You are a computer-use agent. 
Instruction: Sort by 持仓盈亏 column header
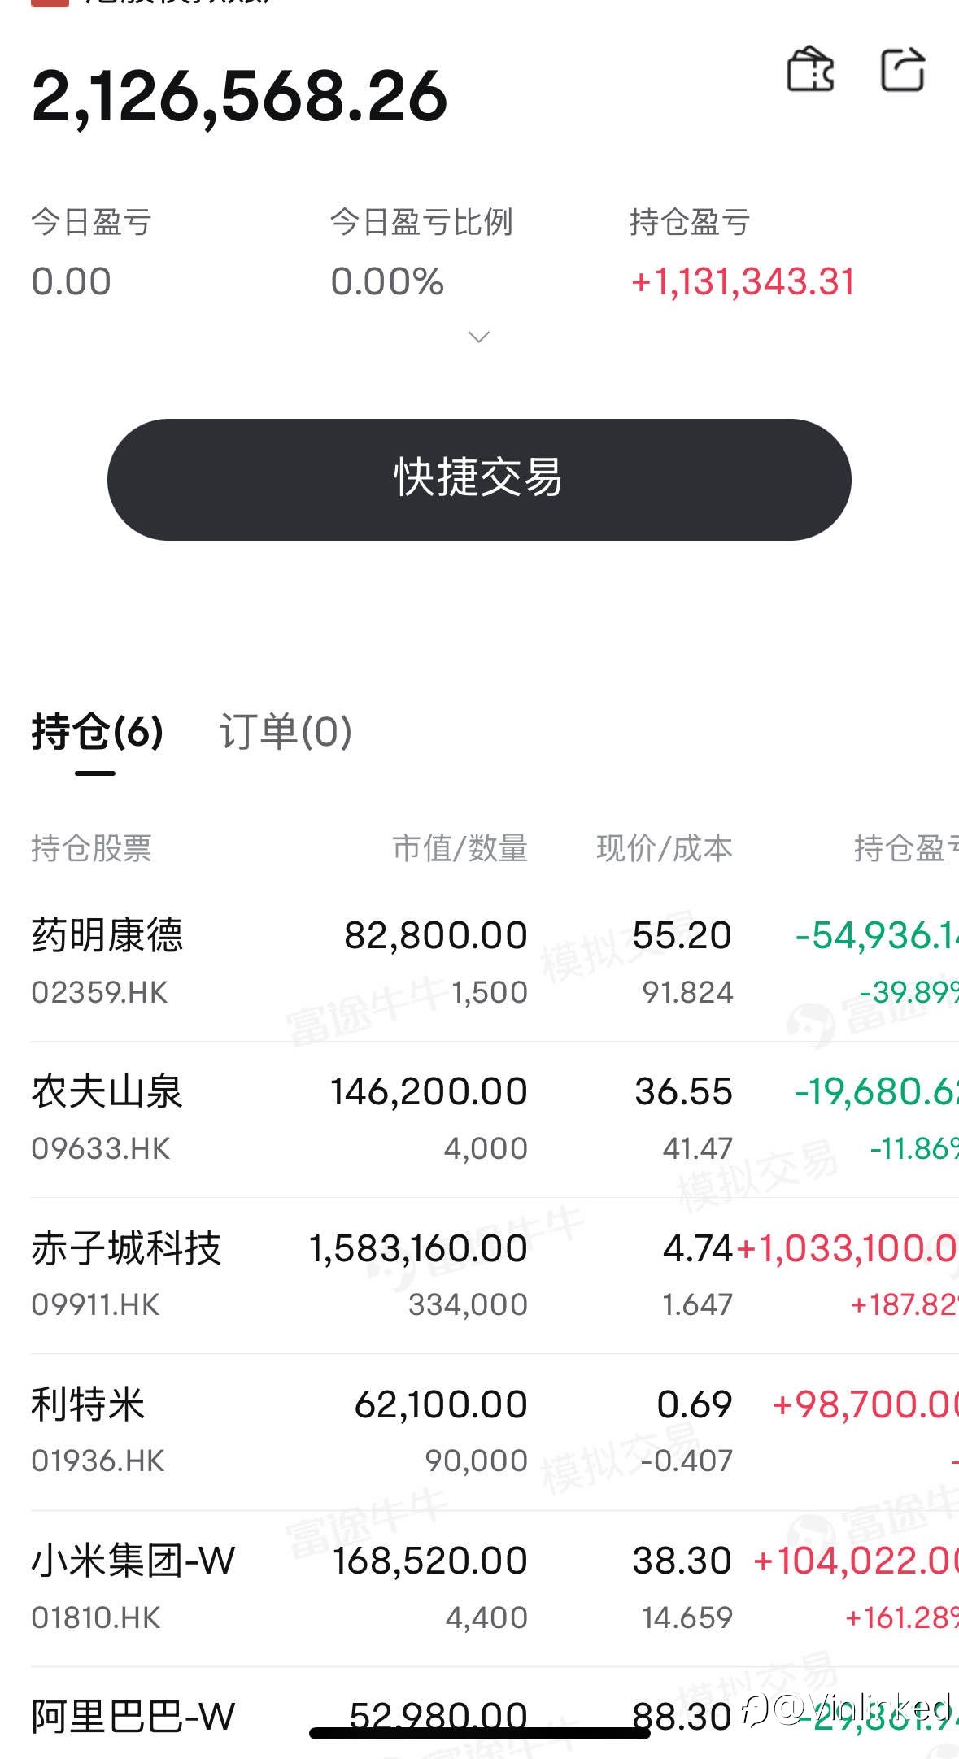click(906, 848)
